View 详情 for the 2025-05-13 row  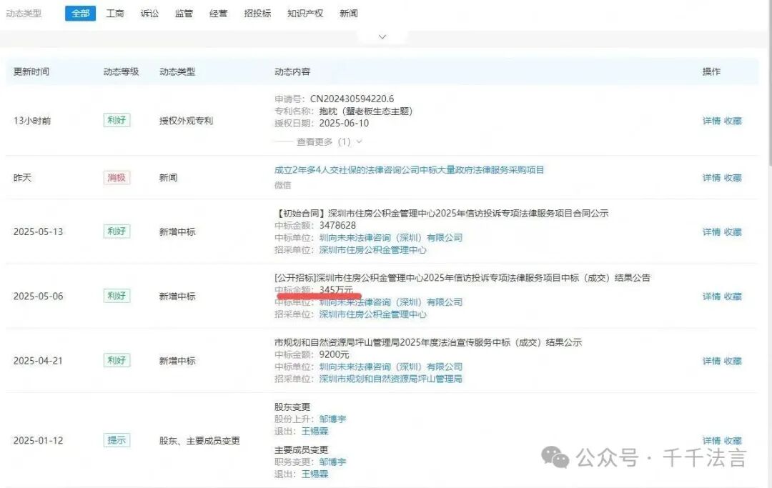coord(711,231)
